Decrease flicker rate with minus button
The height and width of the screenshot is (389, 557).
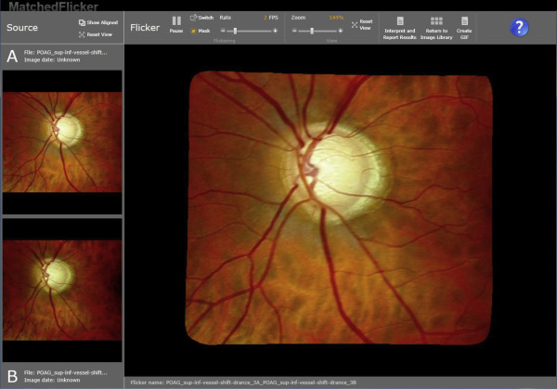click(x=223, y=31)
